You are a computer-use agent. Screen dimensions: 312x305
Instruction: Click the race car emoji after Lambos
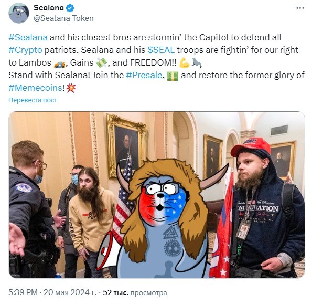(59, 64)
